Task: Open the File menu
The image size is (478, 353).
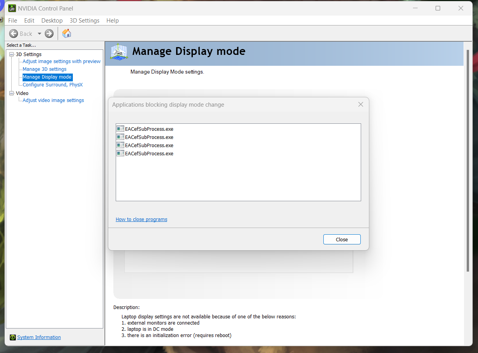Action: coord(12,21)
